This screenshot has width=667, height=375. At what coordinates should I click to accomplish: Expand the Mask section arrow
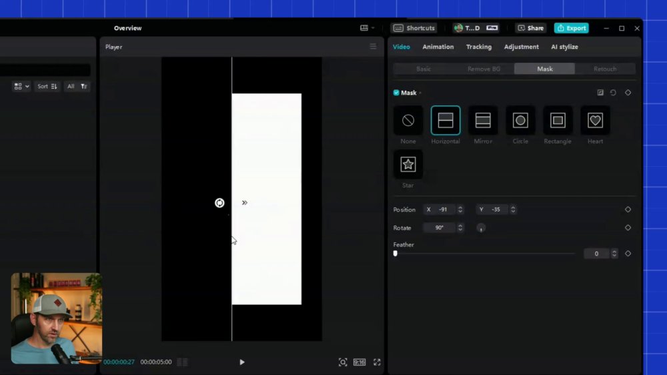420,93
